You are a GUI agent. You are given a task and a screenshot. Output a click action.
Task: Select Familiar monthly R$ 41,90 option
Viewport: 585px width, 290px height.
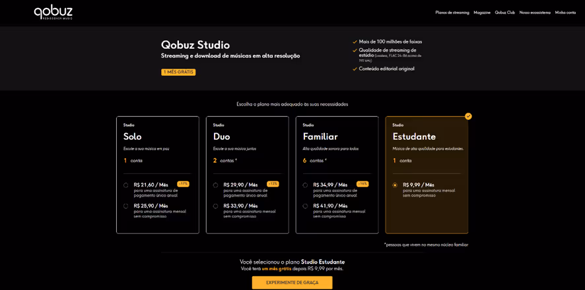pos(306,206)
